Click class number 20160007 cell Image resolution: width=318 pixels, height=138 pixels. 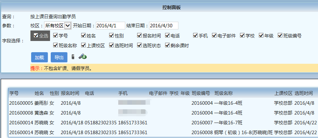coord(202,123)
